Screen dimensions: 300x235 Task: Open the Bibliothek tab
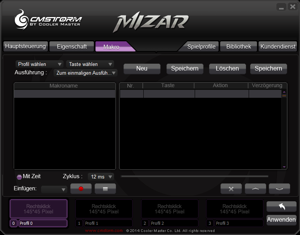pyautogui.click(x=238, y=46)
